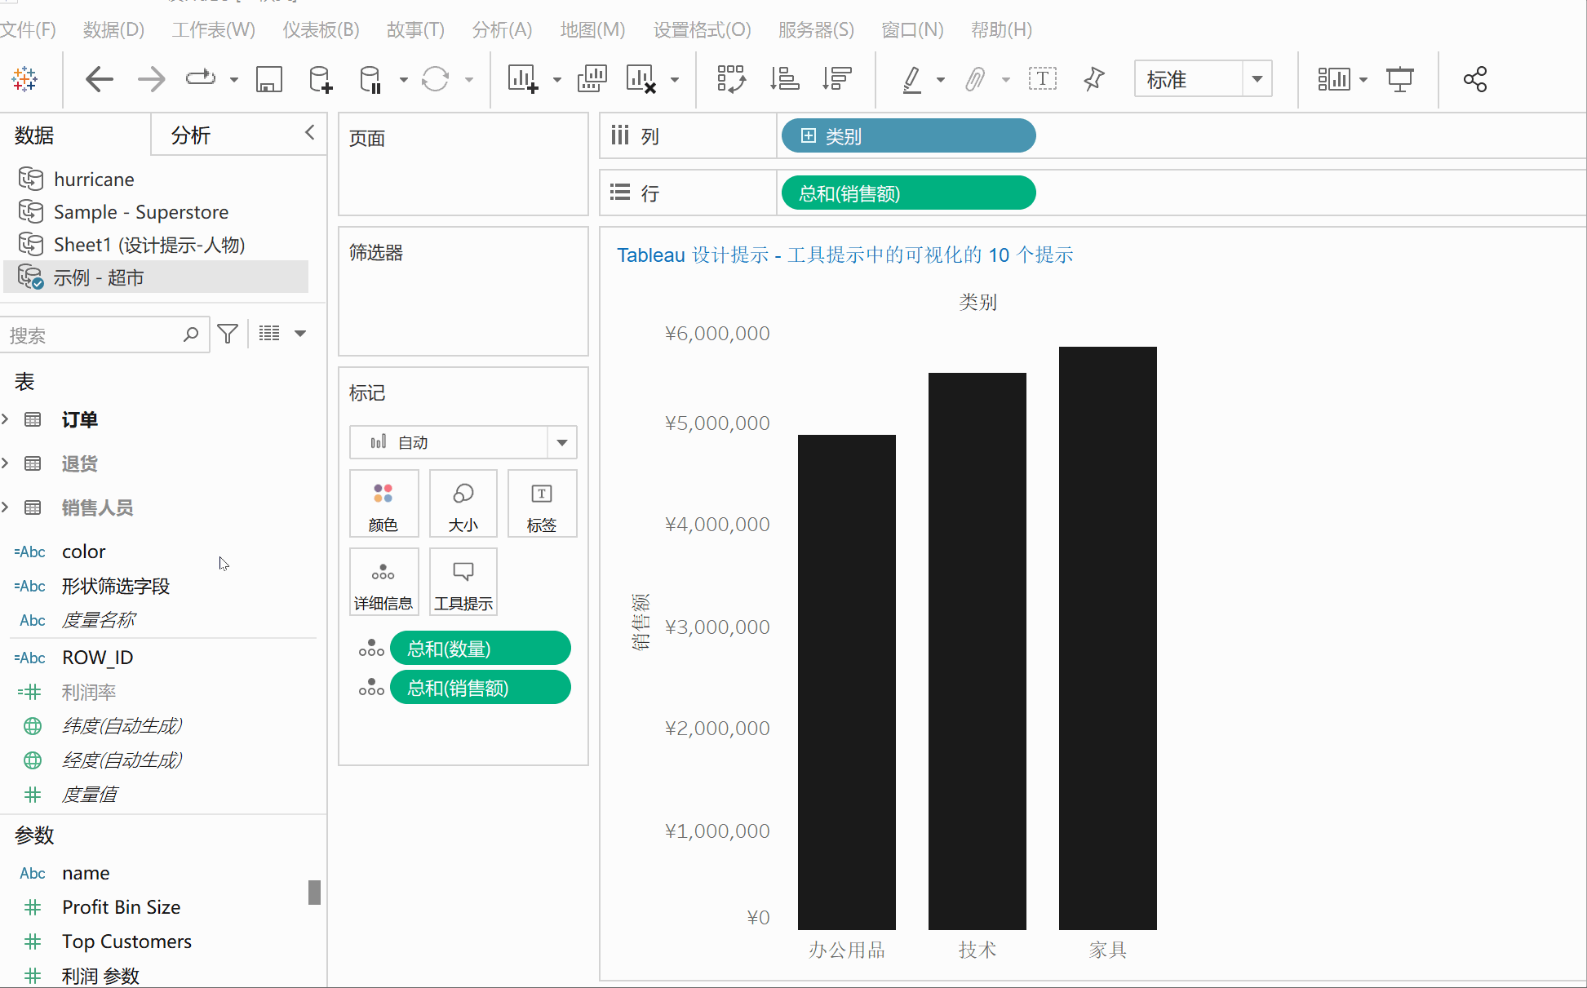The width and height of the screenshot is (1587, 988).
Task: Open the 分析(A) menu
Action: pyautogui.click(x=502, y=30)
